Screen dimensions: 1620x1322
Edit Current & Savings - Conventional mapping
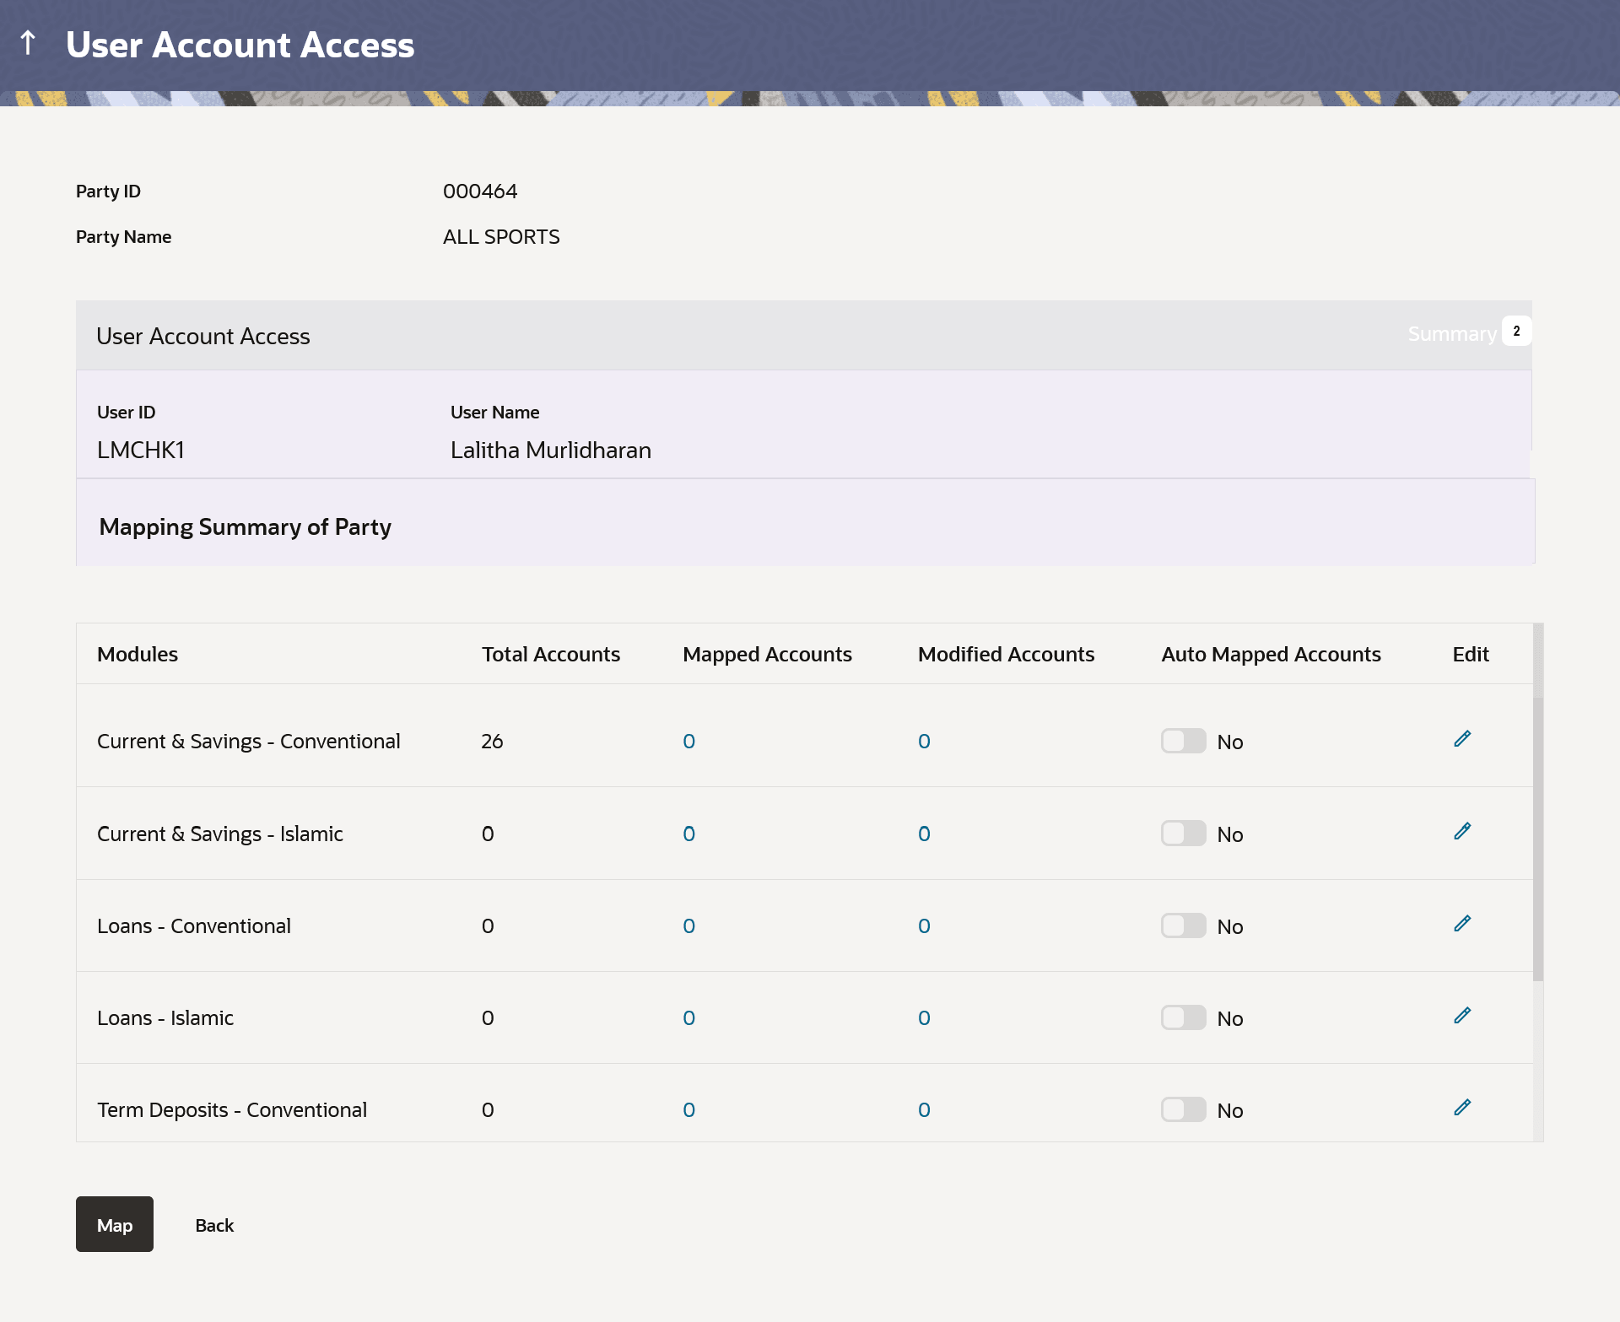(1462, 739)
